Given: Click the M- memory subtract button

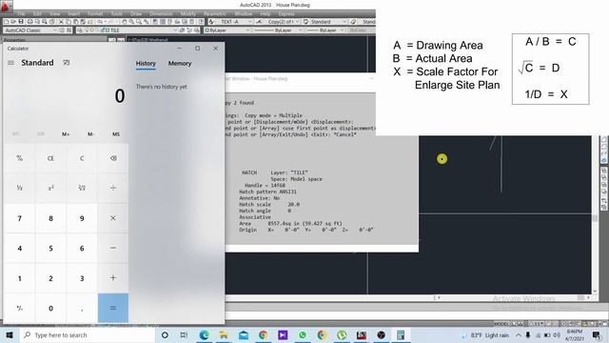Looking at the screenshot, I should [x=90, y=134].
